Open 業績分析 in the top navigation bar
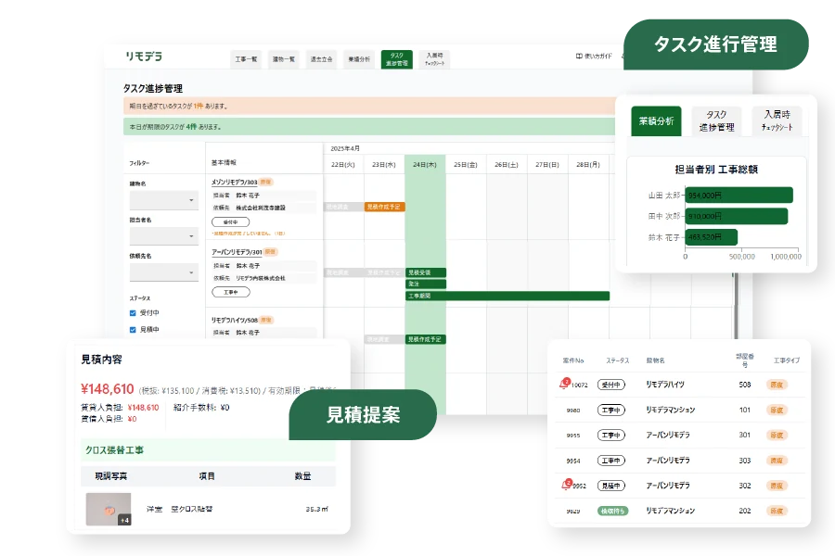The height and width of the screenshot is (556, 835). 359,59
